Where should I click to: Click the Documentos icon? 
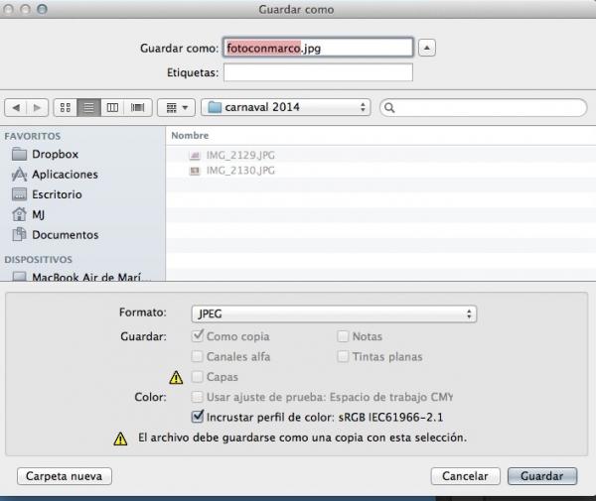(x=20, y=234)
